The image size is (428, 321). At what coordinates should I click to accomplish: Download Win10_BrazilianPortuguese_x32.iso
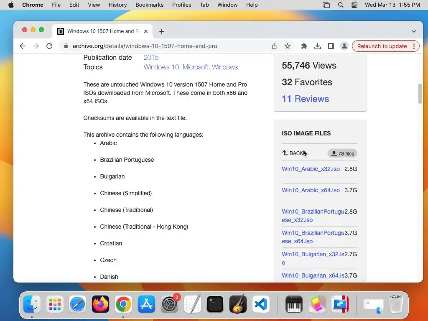pos(313,216)
